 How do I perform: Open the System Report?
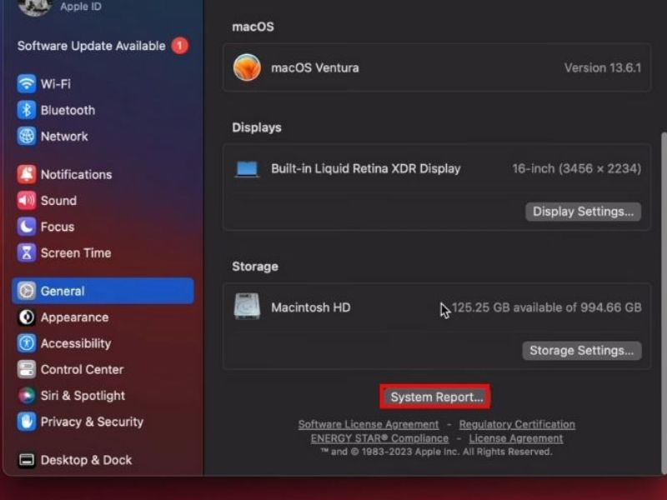(x=435, y=397)
